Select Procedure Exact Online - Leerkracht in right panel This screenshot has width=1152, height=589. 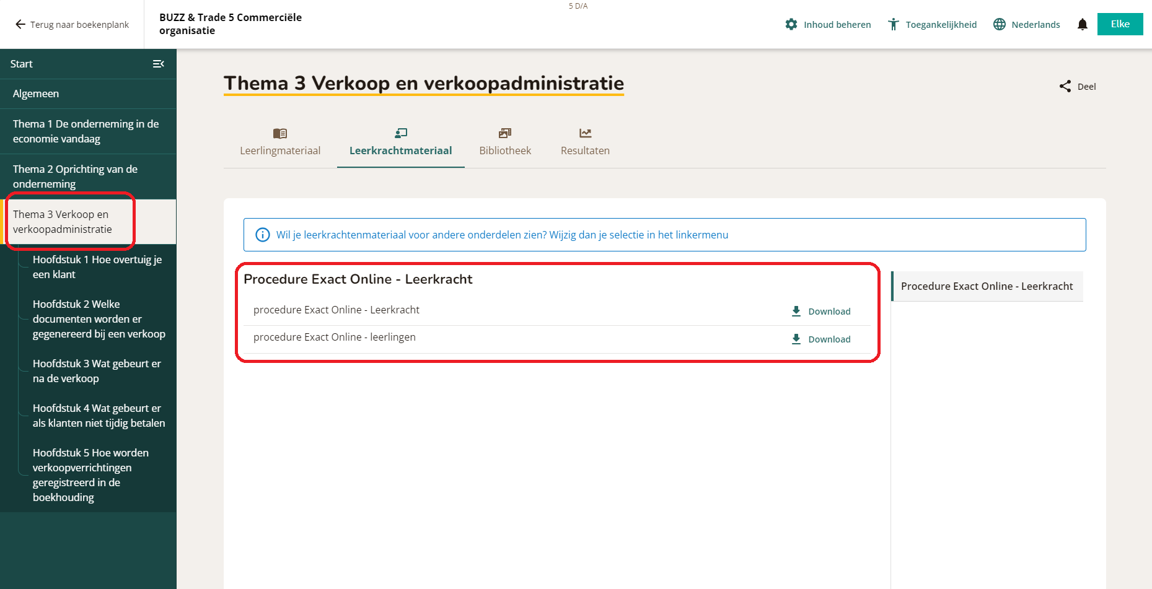click(987, 286)
